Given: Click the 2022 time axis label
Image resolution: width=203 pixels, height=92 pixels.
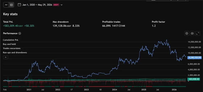Looking at the screenshot, I should [58, 89].
